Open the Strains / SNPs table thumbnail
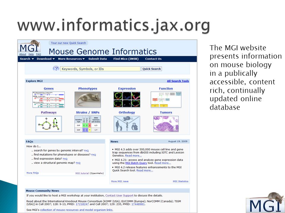Viewport: 285px width, 213px height. pyautogui.click(x=88, y=124)
